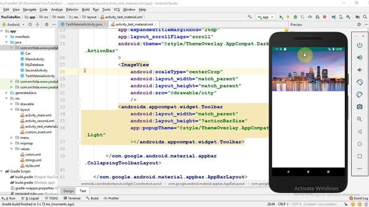Click CRLF line separator in status bar
369x207 pixels.
tap(283, 204)
